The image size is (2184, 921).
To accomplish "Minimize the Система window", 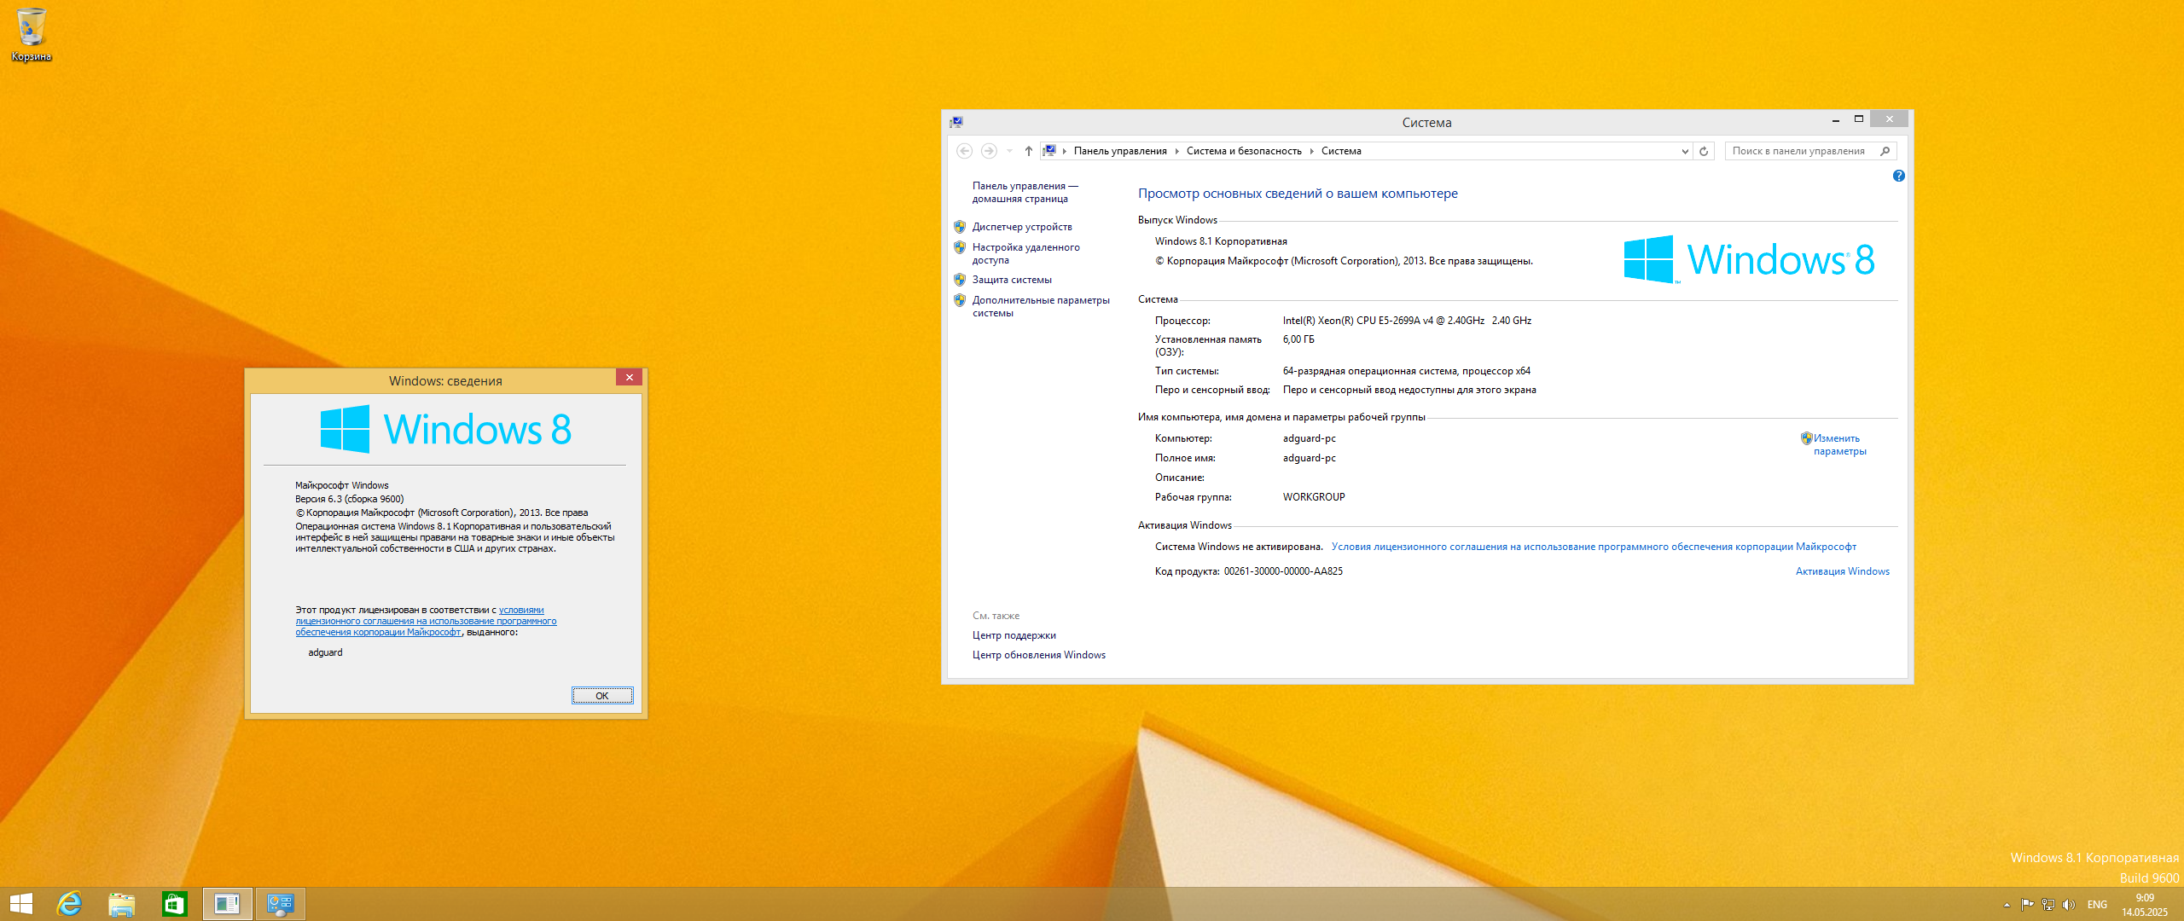I will pos(1835,119).
